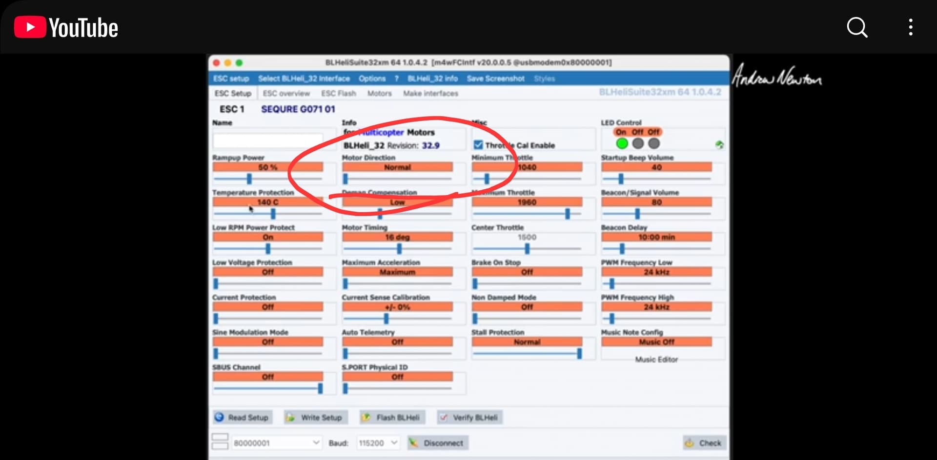Click the Center Throttle 1500 value

point(527,237)
